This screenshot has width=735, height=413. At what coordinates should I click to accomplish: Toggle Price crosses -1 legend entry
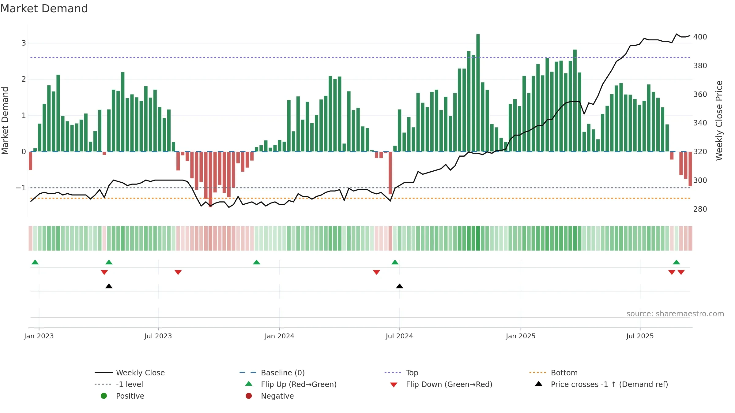tap(601, 384)
